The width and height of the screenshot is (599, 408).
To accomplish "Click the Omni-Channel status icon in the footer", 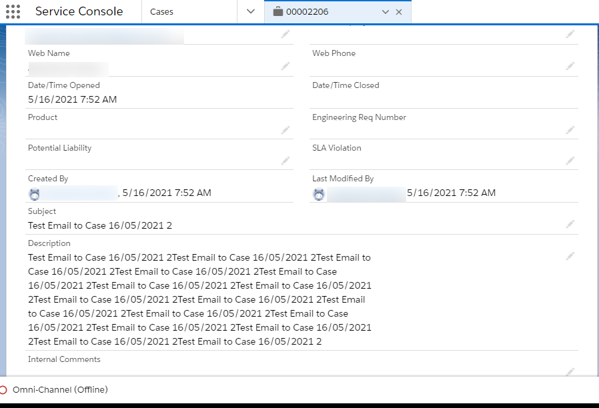I will click(3, 390).
